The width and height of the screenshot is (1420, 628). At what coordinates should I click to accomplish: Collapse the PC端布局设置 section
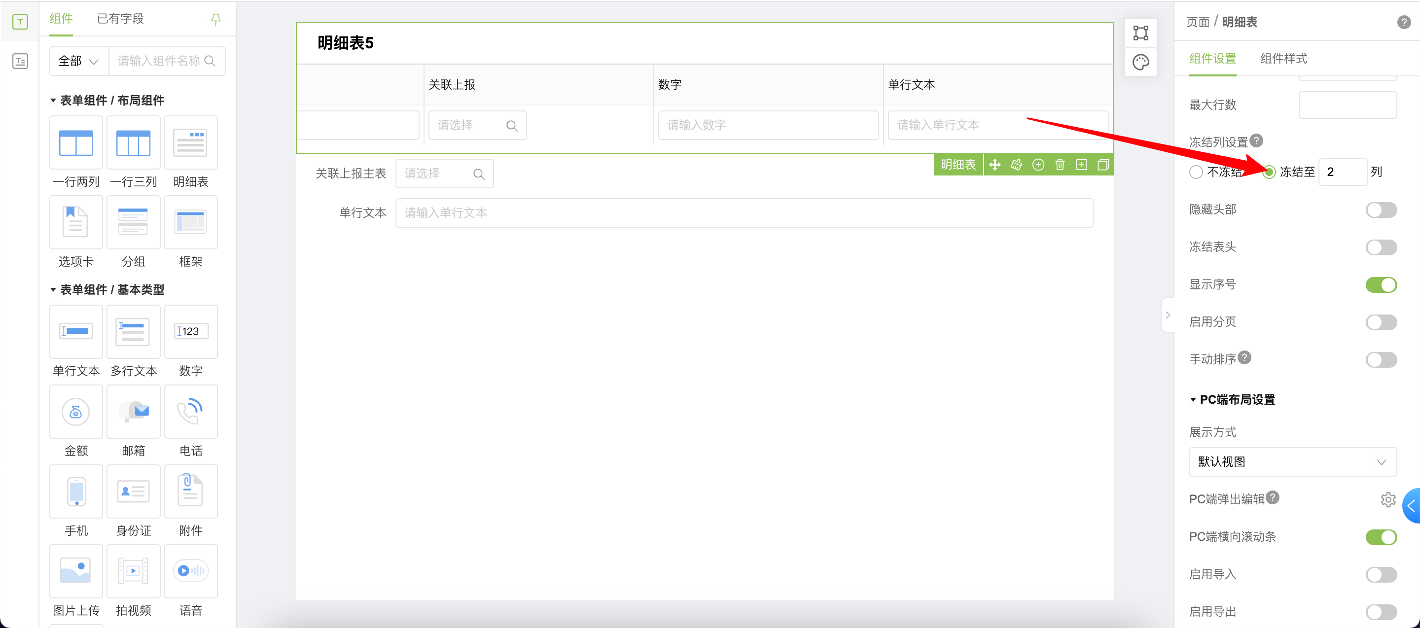(x=1193, y=399)
